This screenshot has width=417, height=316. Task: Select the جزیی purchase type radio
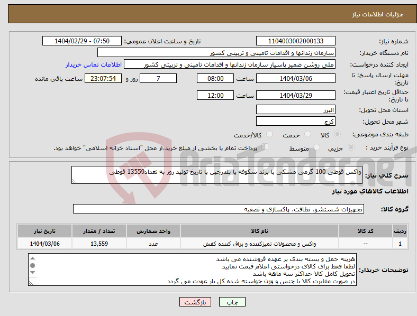click(x=351, y=147)
